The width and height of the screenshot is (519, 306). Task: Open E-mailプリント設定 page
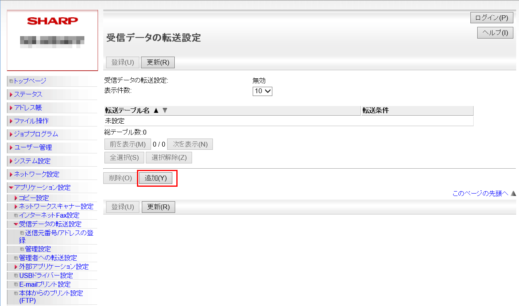pyautogui.click(x=45, y=284)
